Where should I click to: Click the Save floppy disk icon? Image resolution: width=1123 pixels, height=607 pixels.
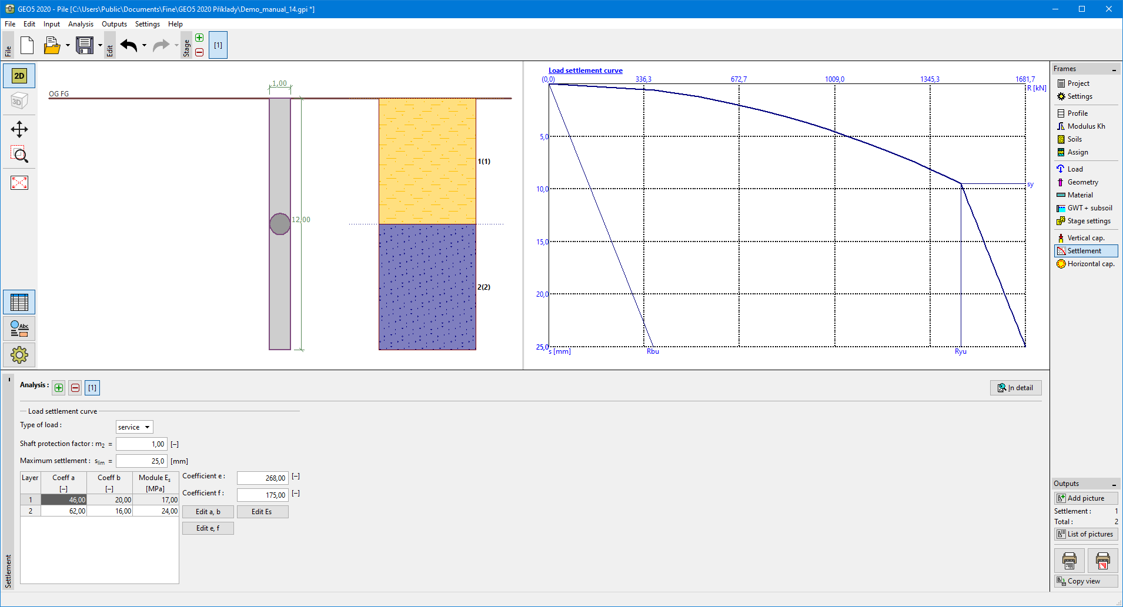[x=85, y=45]
